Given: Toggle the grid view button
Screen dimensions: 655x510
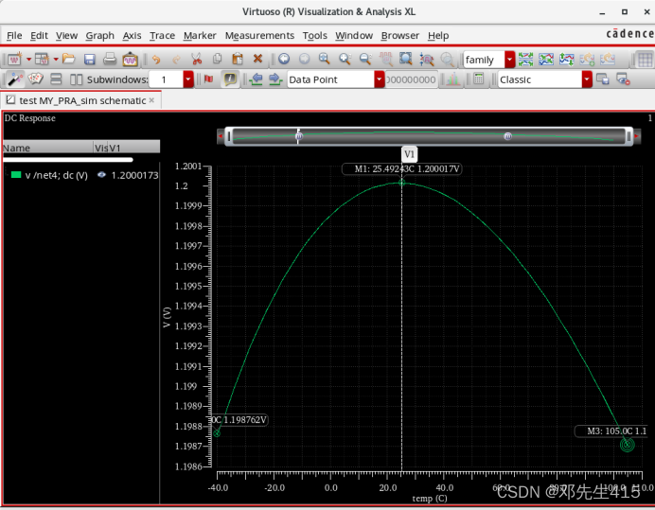Looking at the screenshot, I should pos(645,60).
